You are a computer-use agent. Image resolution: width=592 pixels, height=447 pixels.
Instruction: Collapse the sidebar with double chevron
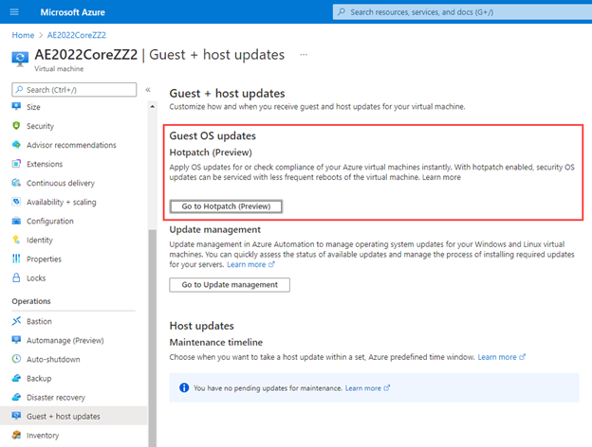(148, 89)
